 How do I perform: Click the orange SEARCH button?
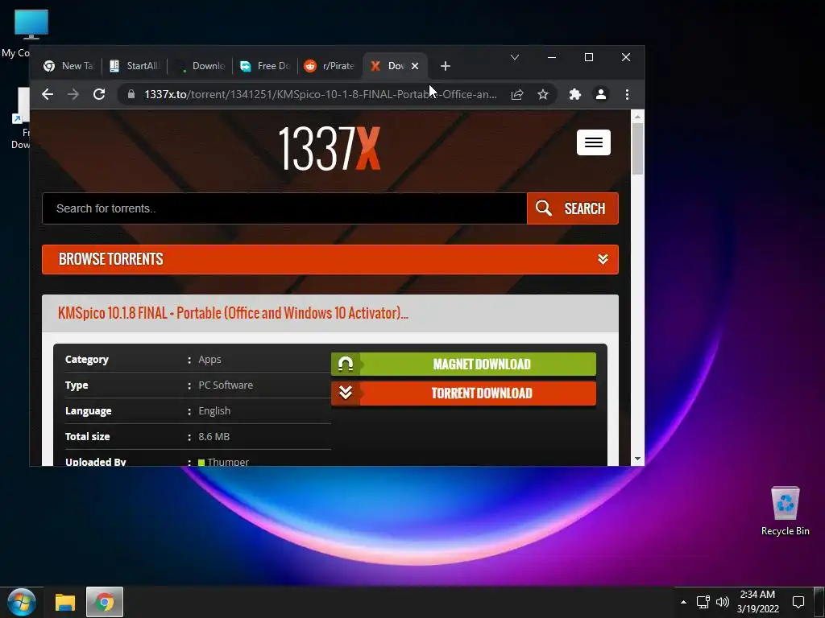573,208
